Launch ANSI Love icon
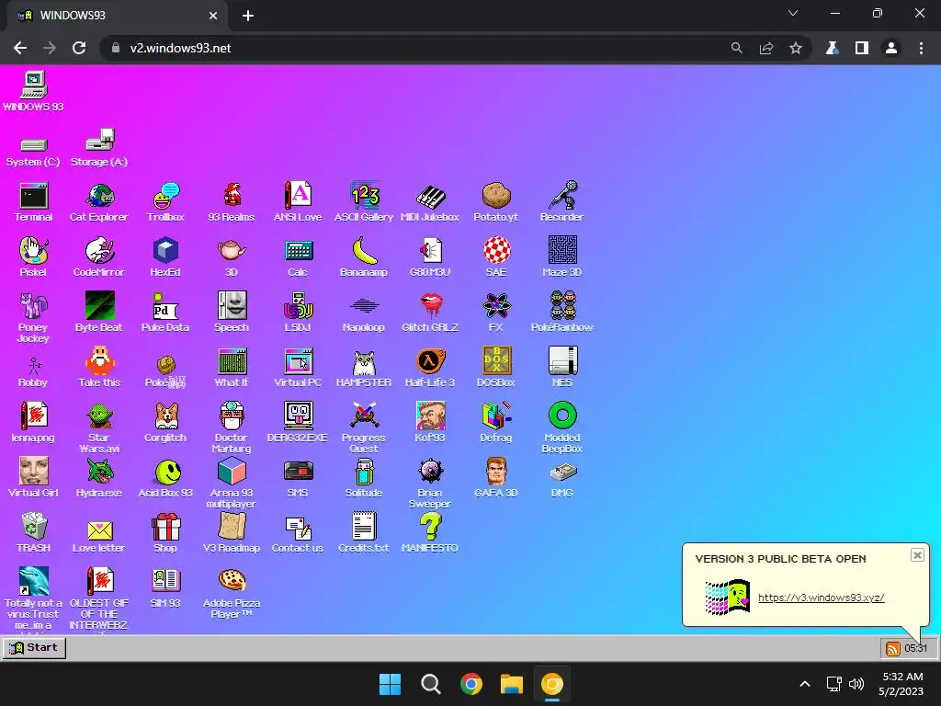941x706 pixels. tap(298, 202)
